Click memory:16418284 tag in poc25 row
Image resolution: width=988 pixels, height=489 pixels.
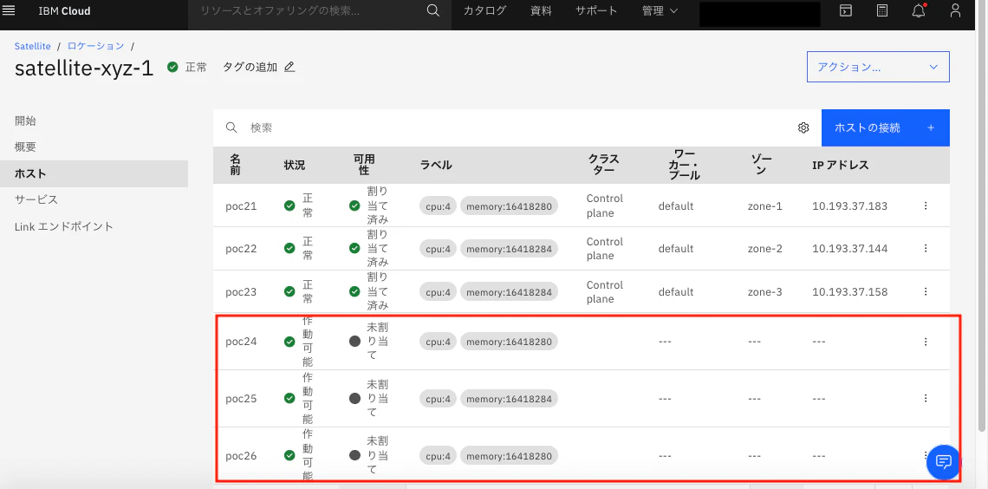[x=509, y=399]
